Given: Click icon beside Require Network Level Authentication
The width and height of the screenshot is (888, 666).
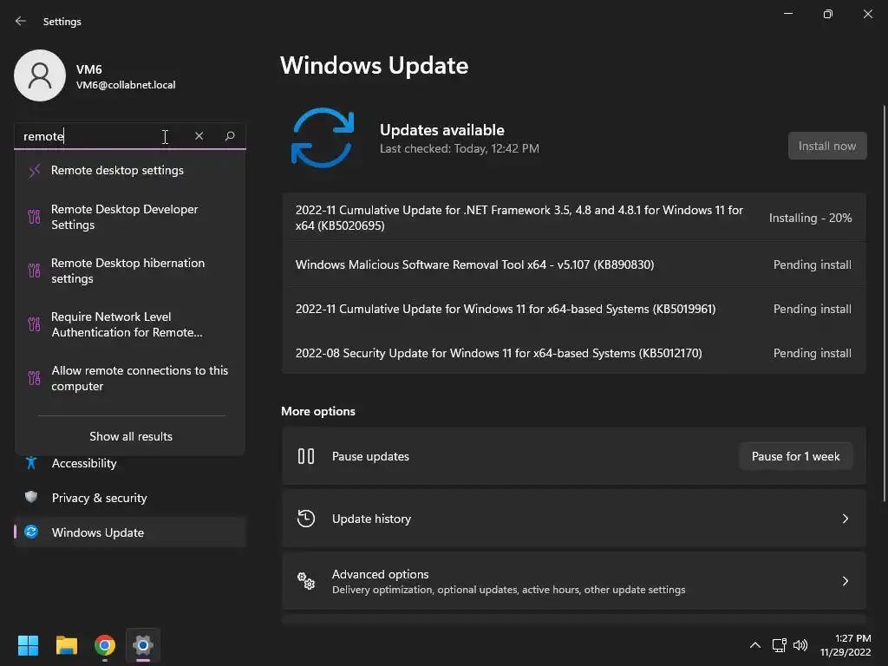Looking at the screenshot, I should [34, 324].
